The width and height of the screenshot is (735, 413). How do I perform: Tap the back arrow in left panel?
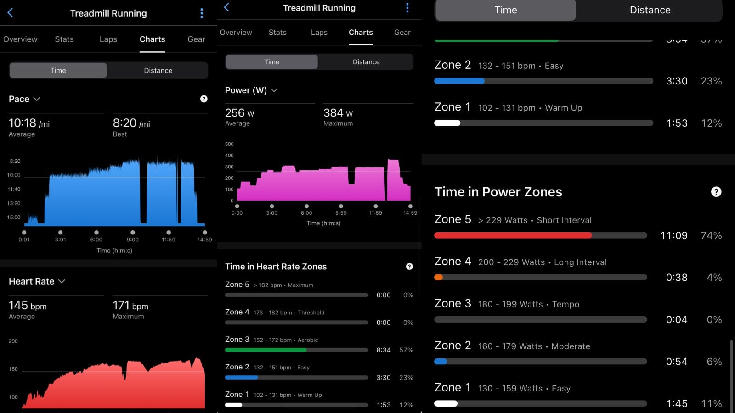click(x=10, y=13)
